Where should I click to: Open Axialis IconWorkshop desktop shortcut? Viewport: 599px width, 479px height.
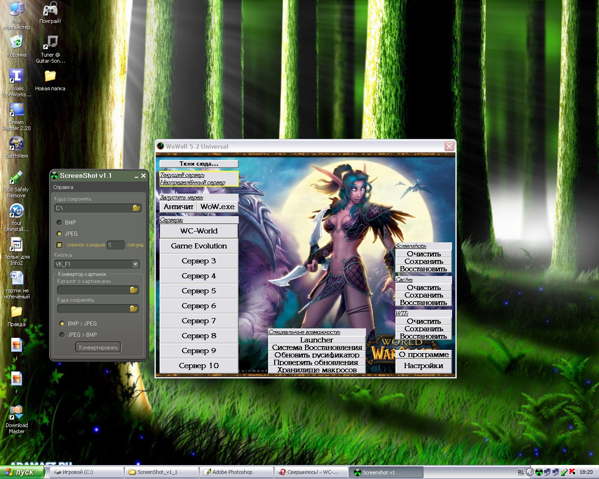pyautogui.click(x=16, y=77)
